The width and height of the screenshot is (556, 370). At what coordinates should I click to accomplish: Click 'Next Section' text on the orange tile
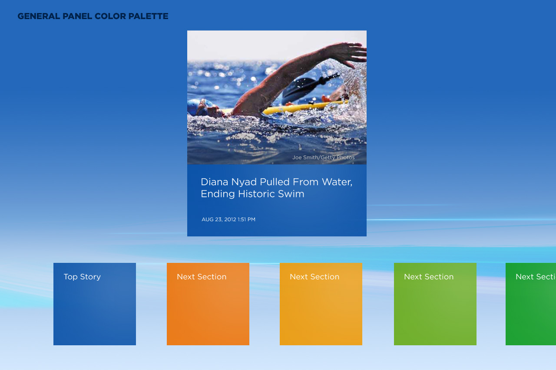[202, 277]
